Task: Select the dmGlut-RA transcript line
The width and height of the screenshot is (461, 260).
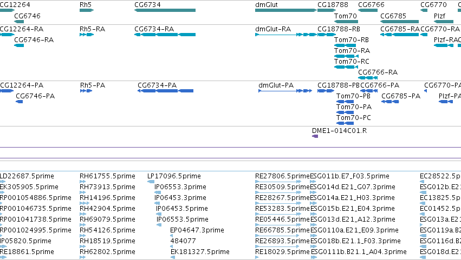Action: [x=286, y=35]
